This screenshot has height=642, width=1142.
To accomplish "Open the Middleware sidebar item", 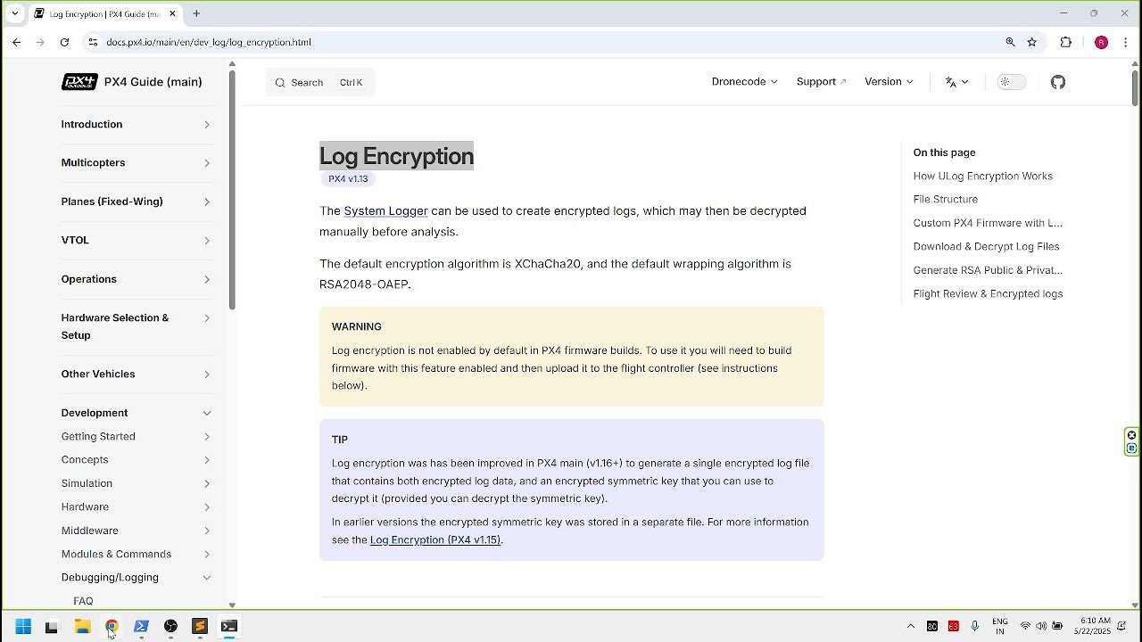I will [136, 531].
